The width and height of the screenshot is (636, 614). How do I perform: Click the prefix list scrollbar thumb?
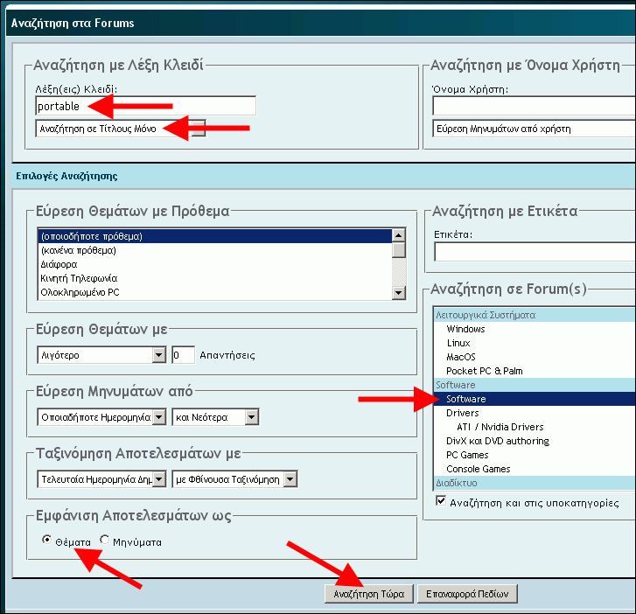pos(399,250)
